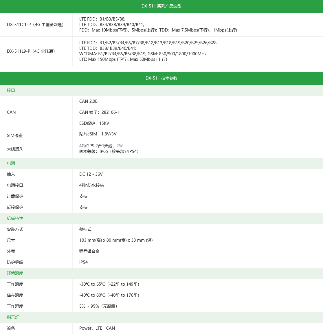The width and height of the screenshot is (323, 334).
Task: Select the 环境温度 section heading
Action: click(x=15, y=273)
